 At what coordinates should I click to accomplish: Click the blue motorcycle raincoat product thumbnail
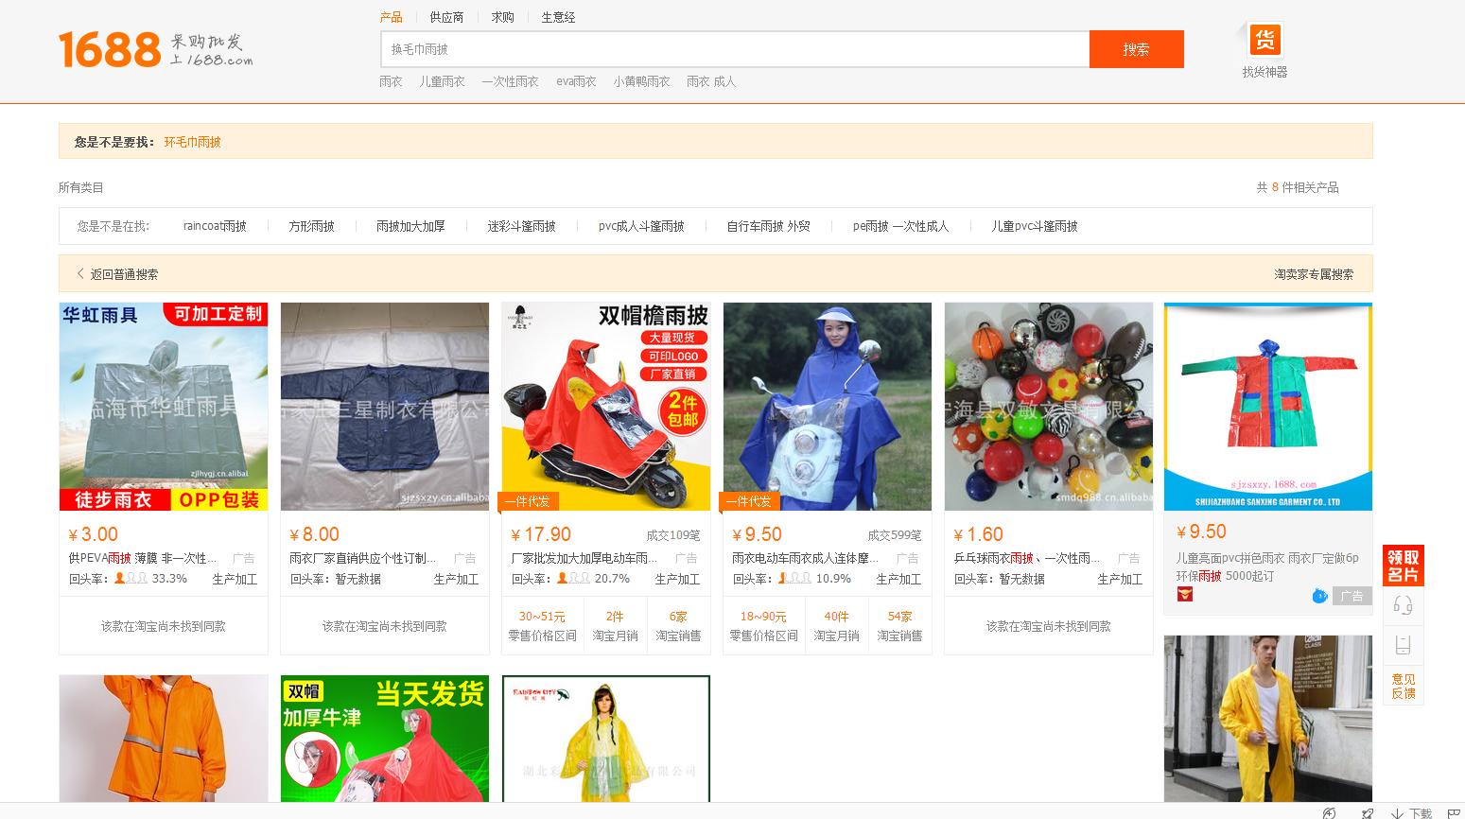[826, 407]
